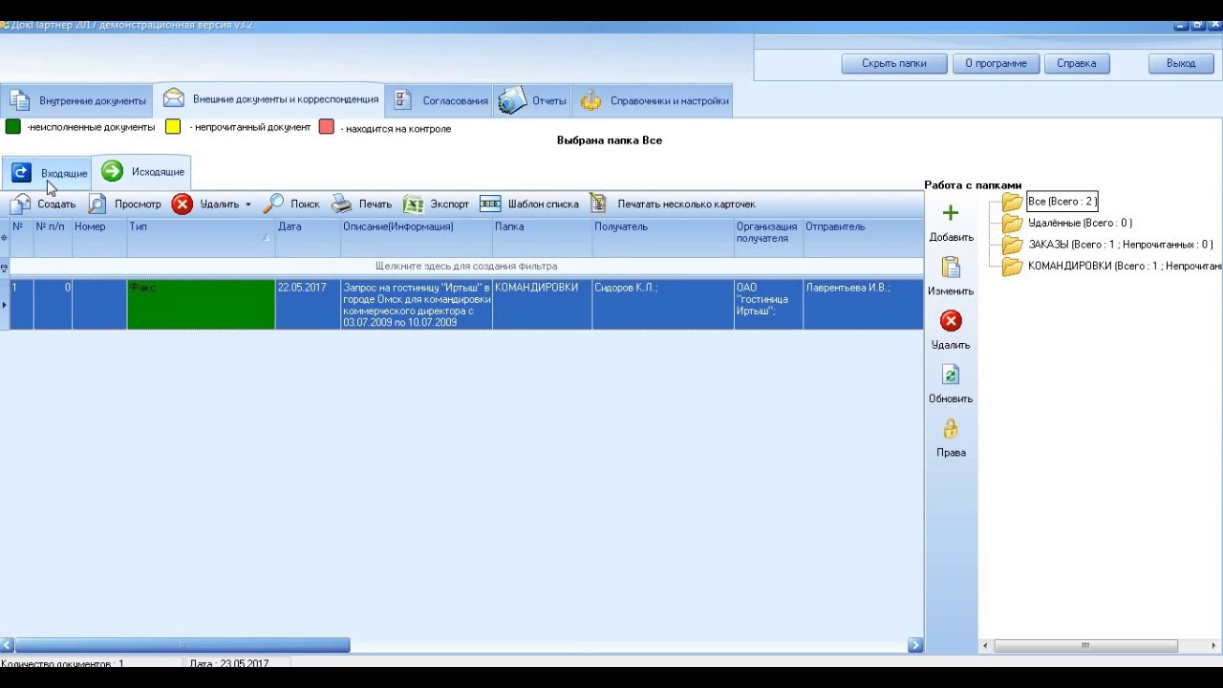Click the 'Лаврентьева И.В.' sender cell
The image size is (1223, 688).
[x=863, y=305]
